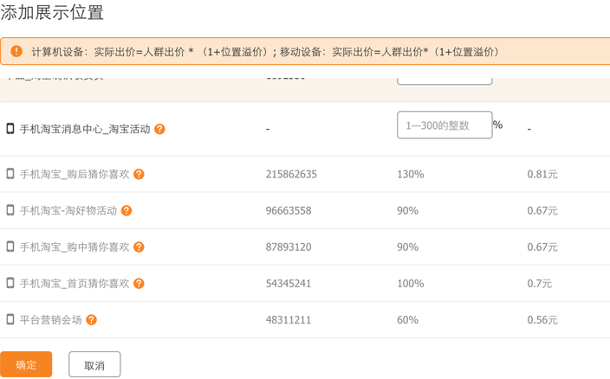610x379 pixels.
Task: Click help icon beside 手机淘宝消息中心_淘宝活动
Action: point(159,129)
